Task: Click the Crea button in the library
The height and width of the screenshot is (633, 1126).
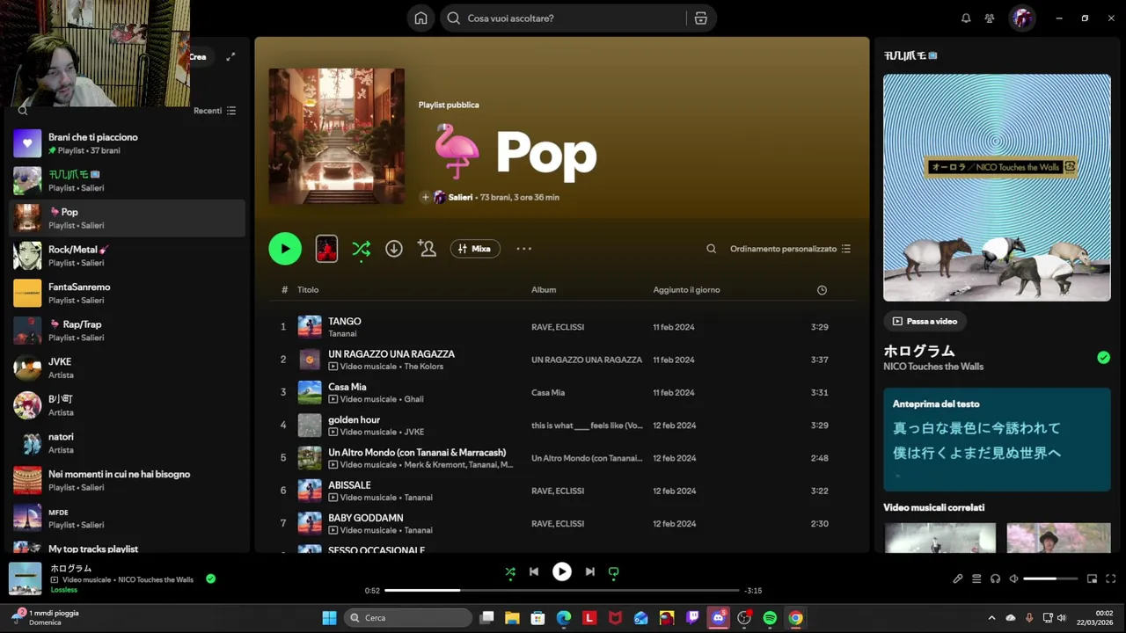Action: 198,56
